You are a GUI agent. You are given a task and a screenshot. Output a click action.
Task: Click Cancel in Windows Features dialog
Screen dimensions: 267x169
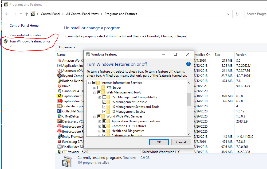click(x=181, y=142)
